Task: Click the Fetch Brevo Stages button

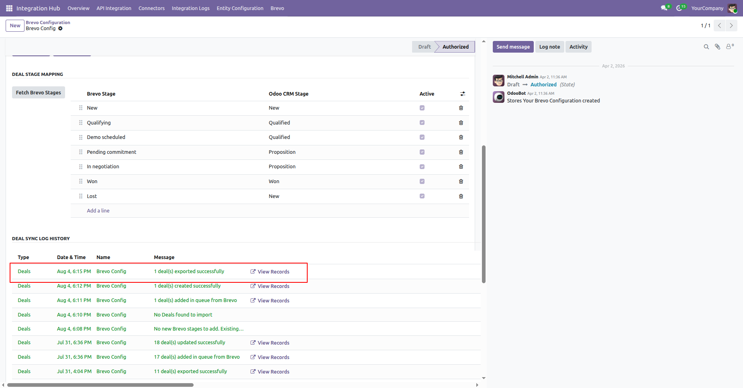Action: 39,92
